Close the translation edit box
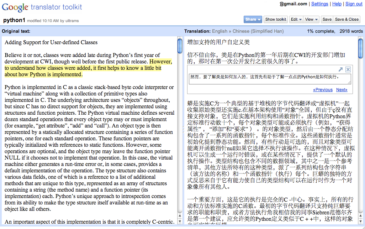Screen dimensions: 365x229 pyautogui.click(x=348, y=69)
